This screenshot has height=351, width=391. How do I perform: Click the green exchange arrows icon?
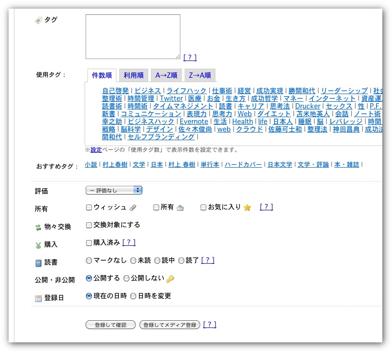pos(38,227)
